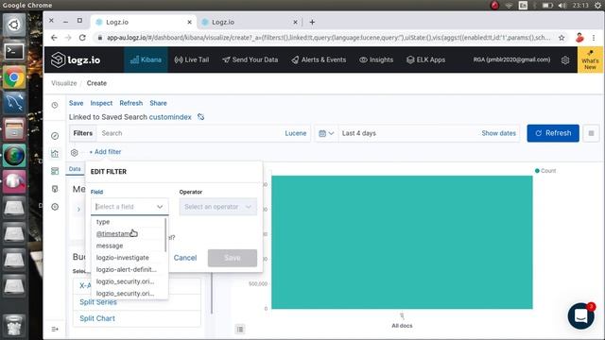The width and height of the screenshot is (605, 340).
Task: Share the visualization
Action: pyautogui.click(x=158, y=103)
